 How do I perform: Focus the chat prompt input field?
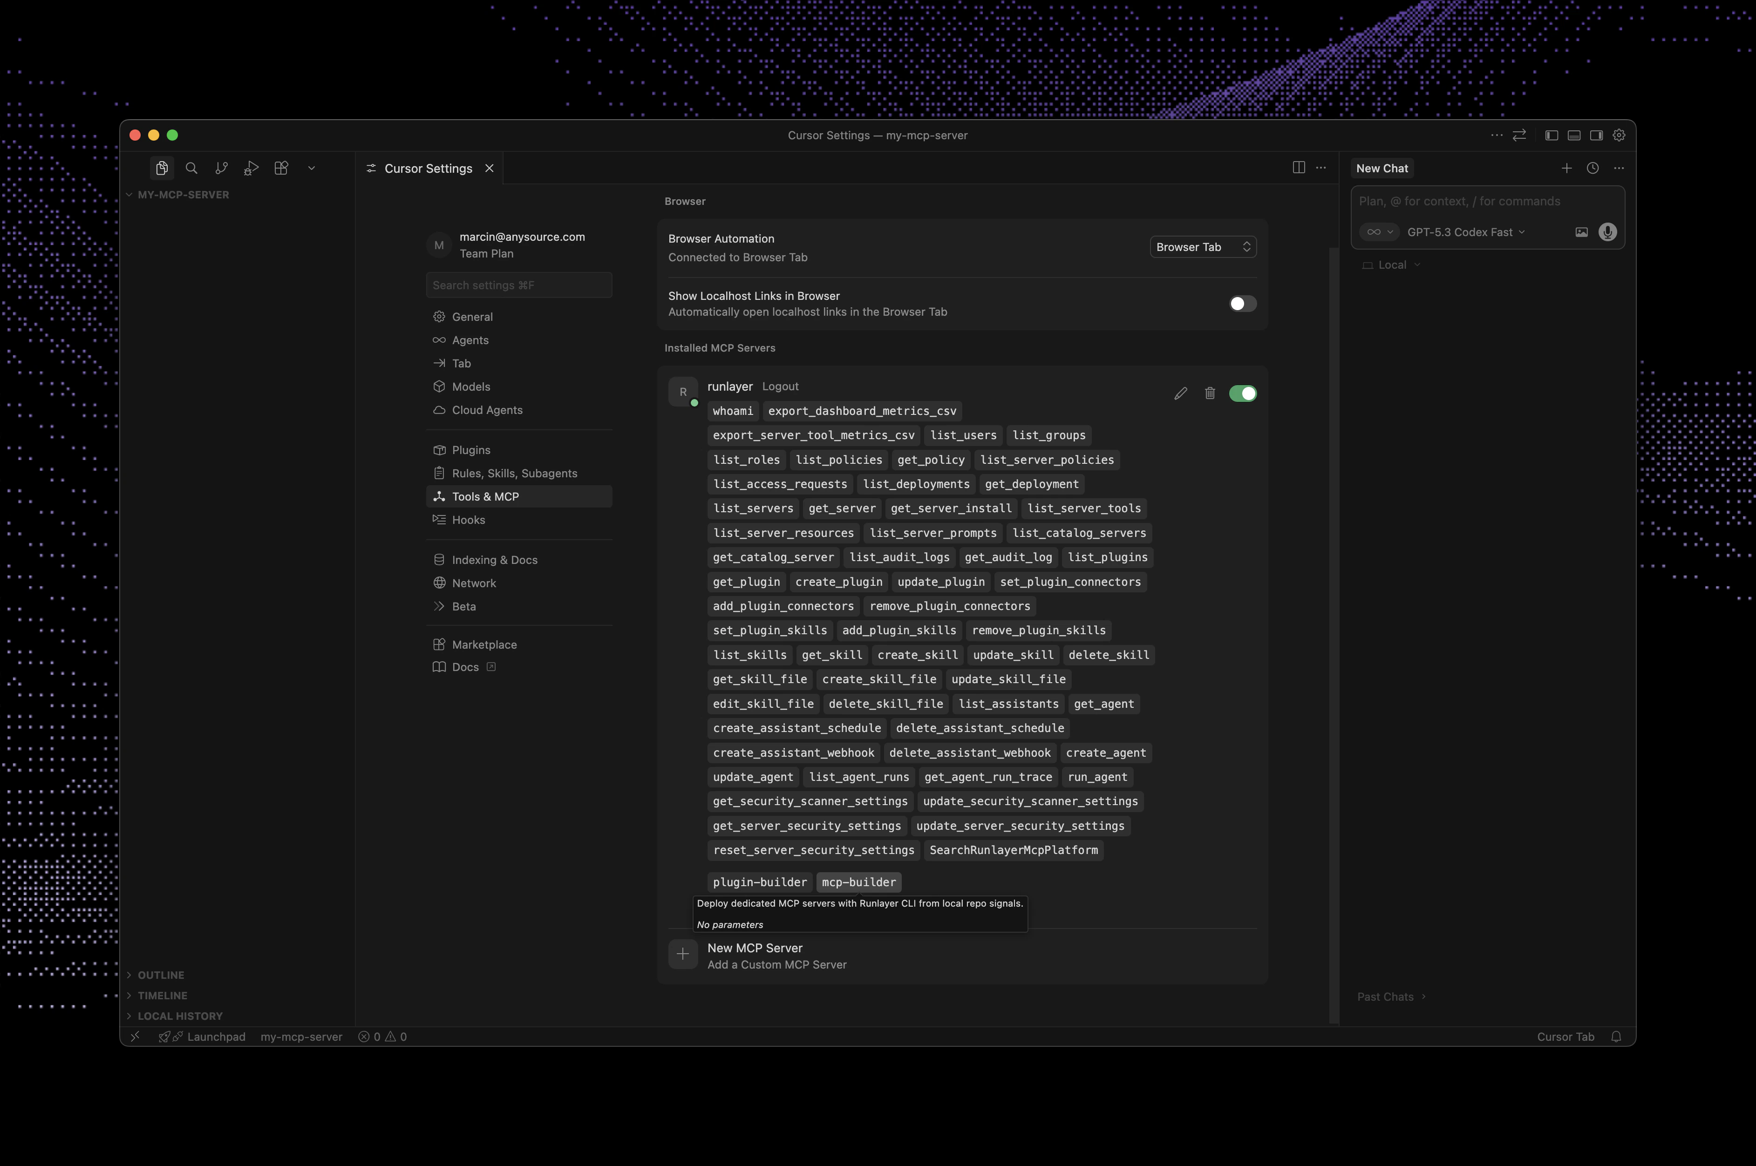coord(1487,202)
